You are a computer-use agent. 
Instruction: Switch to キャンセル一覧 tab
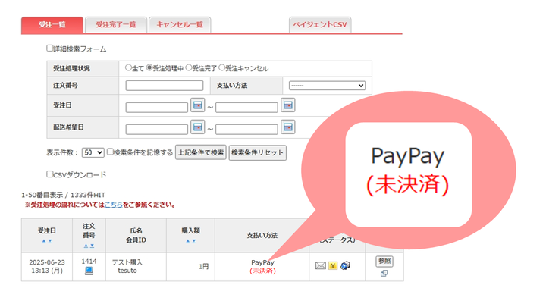coord(180,25)
